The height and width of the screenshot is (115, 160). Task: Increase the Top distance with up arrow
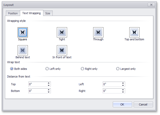coord(49,83)
